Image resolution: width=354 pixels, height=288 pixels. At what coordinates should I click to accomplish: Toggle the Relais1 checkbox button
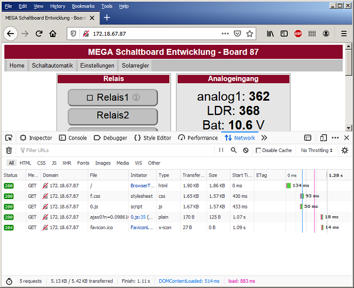click(x=113, y=97)
